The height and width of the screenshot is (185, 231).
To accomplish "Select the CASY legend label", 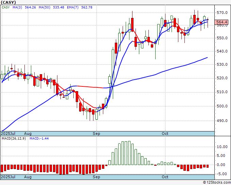I will click(6, 7).
